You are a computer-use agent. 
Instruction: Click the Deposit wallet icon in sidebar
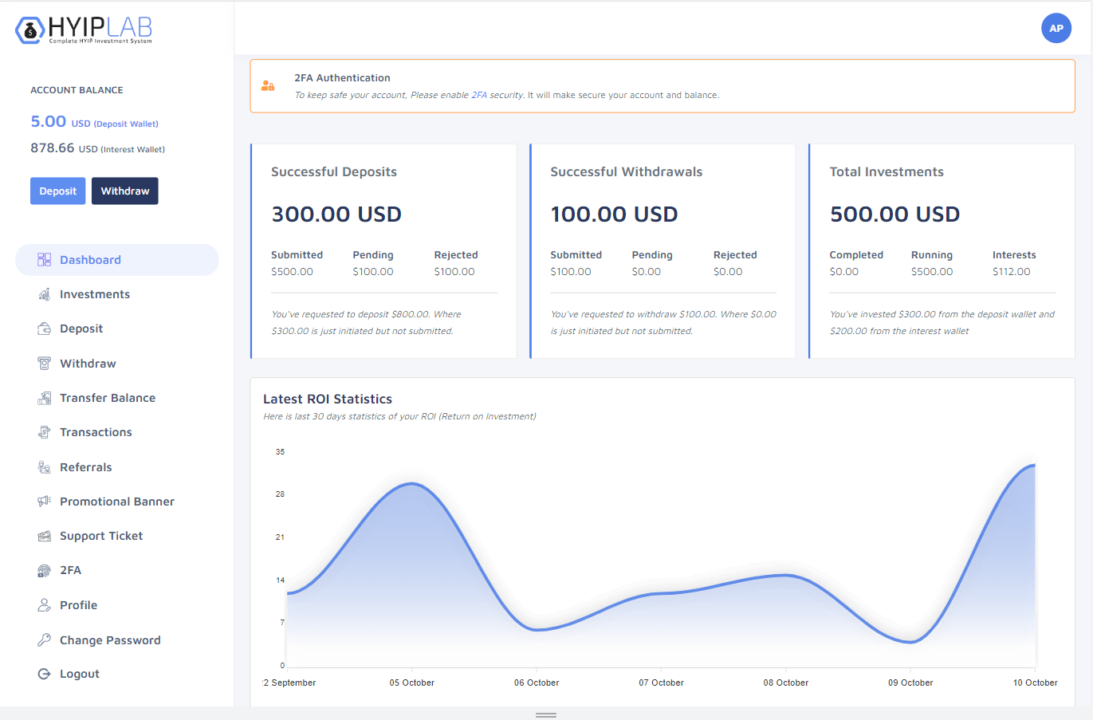click(44, 329)
